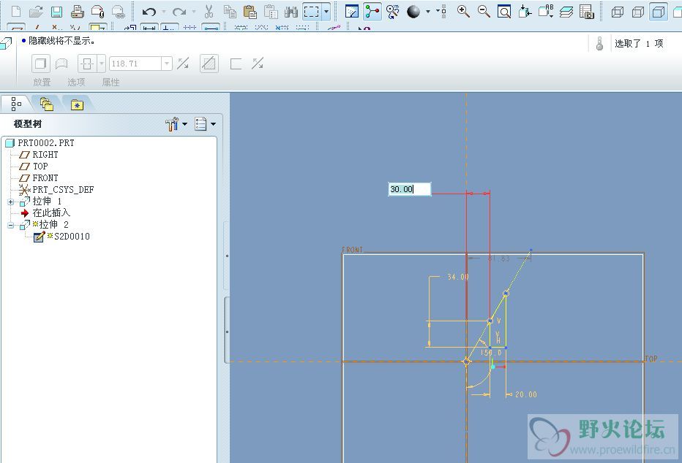Toggle the spin center display
Viewport: 682px width, 463px height.
click(372, 12)
